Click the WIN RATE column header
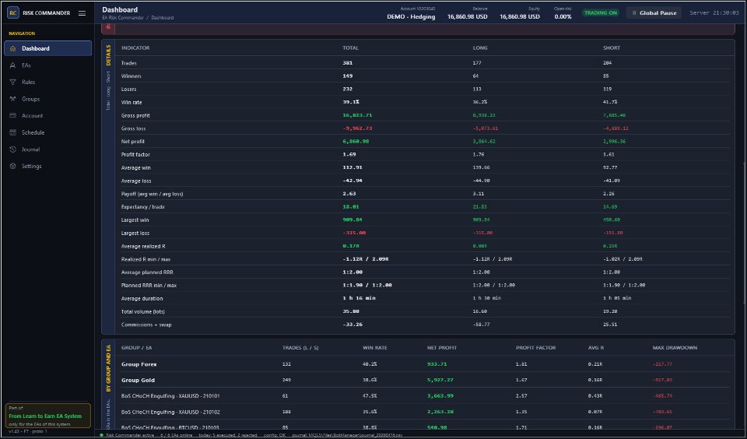This screenshot has height=439, width=747. click(375, 348)
